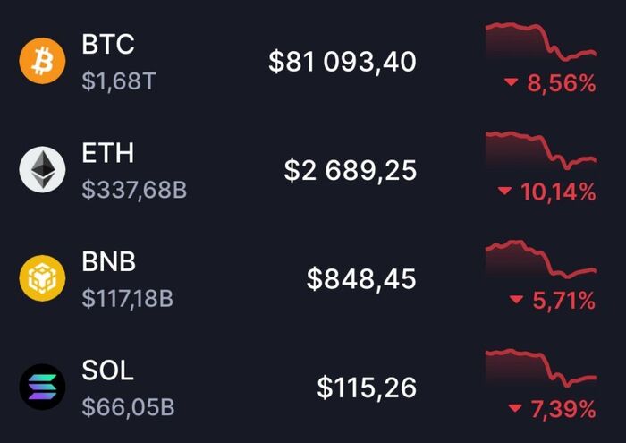Click the ETH price $2 689,25
The image size is (626, 443).
(x=350, y=170)
